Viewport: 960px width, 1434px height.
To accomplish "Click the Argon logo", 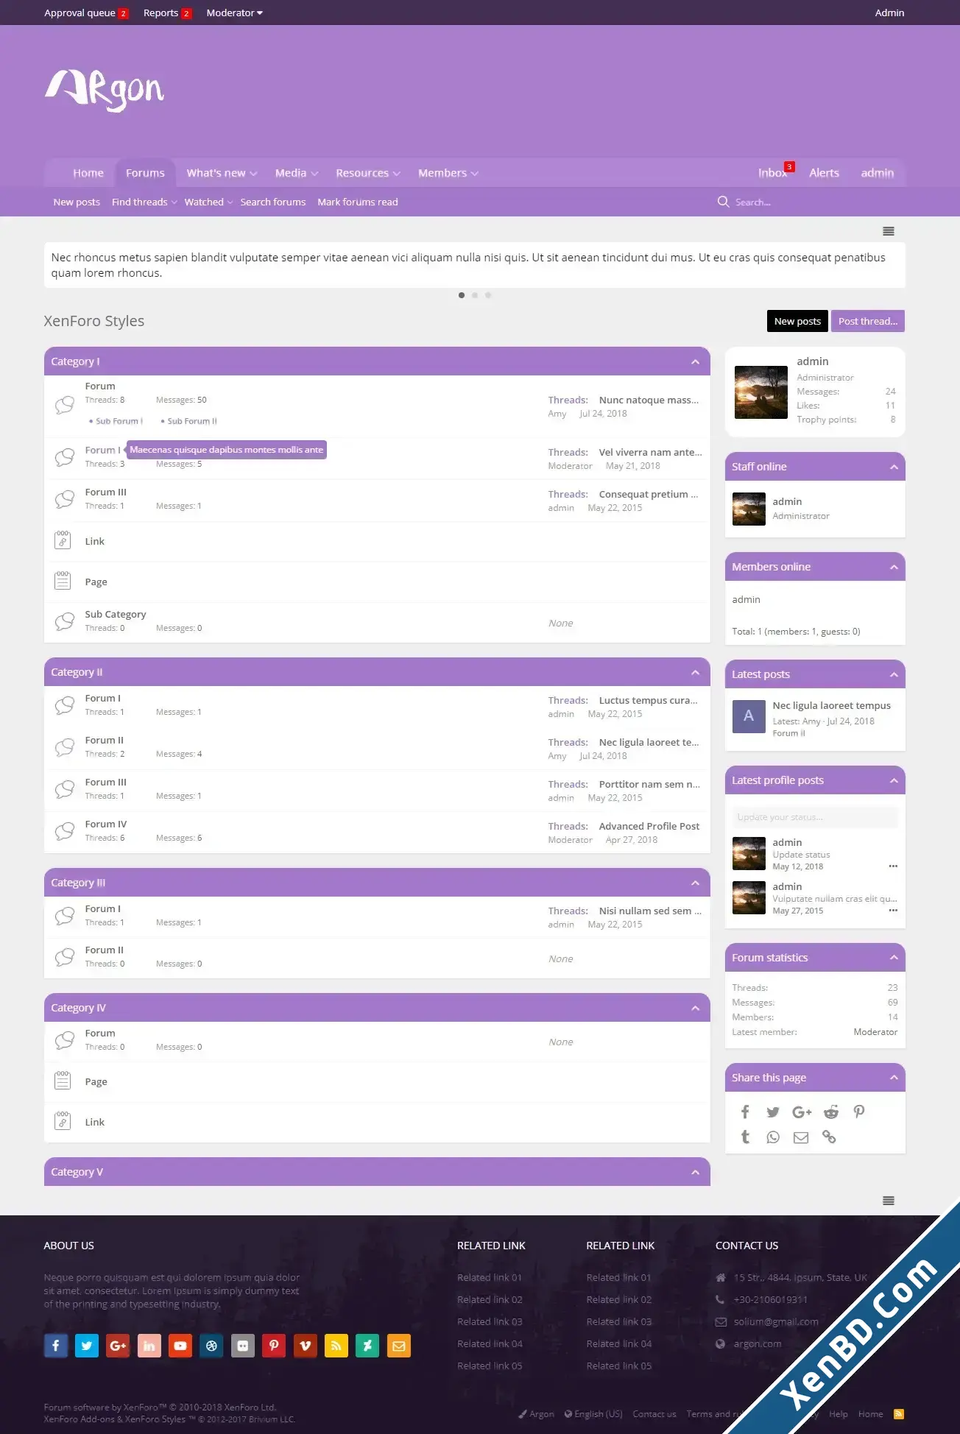I will click(105, 90).
